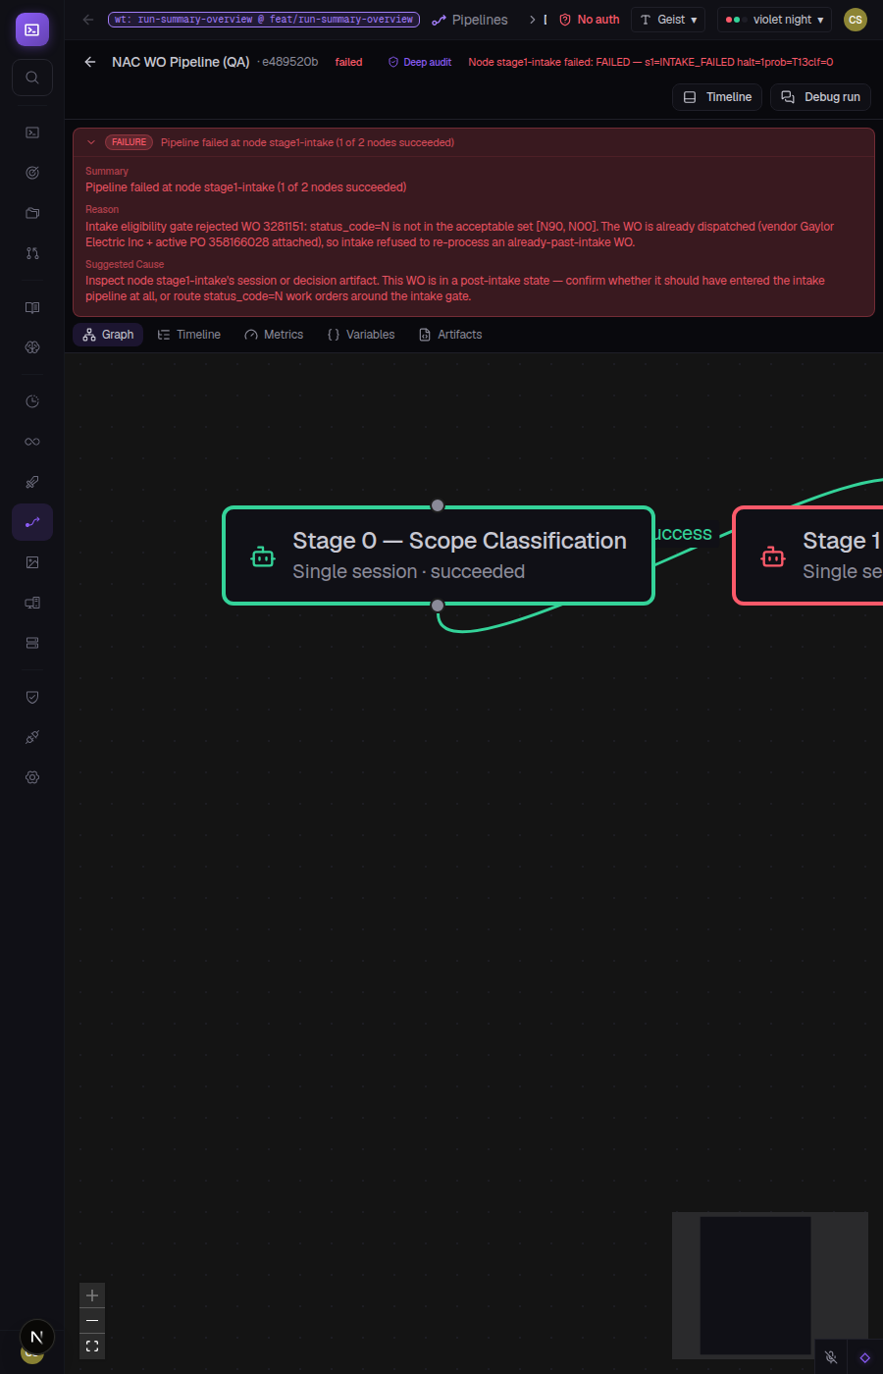Open the infinity loop sidebar icon
The height and width of the screenshot is (1374, 883).
[32, 442]
